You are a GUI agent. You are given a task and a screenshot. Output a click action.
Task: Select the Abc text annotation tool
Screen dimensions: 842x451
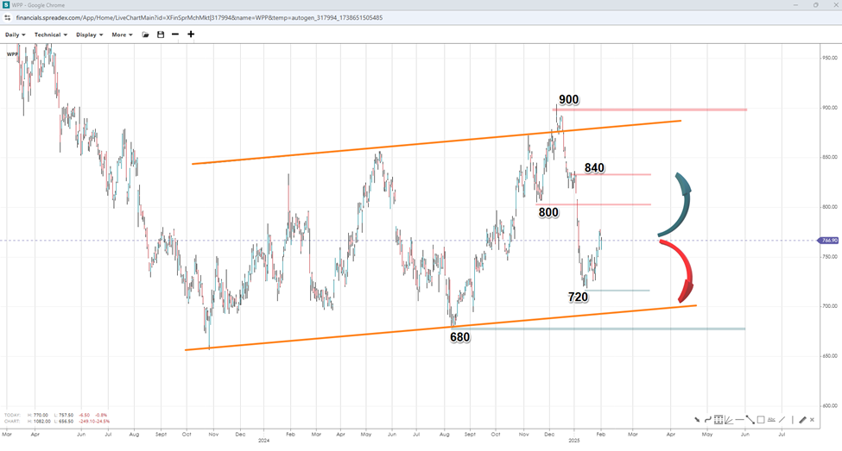tap(771, 420)
